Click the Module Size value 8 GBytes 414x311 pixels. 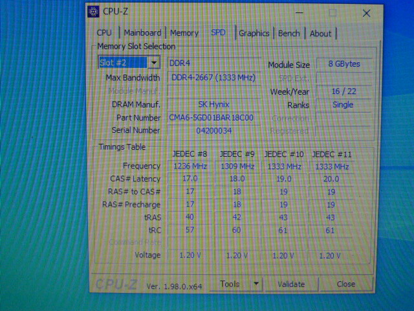[344, 64]
